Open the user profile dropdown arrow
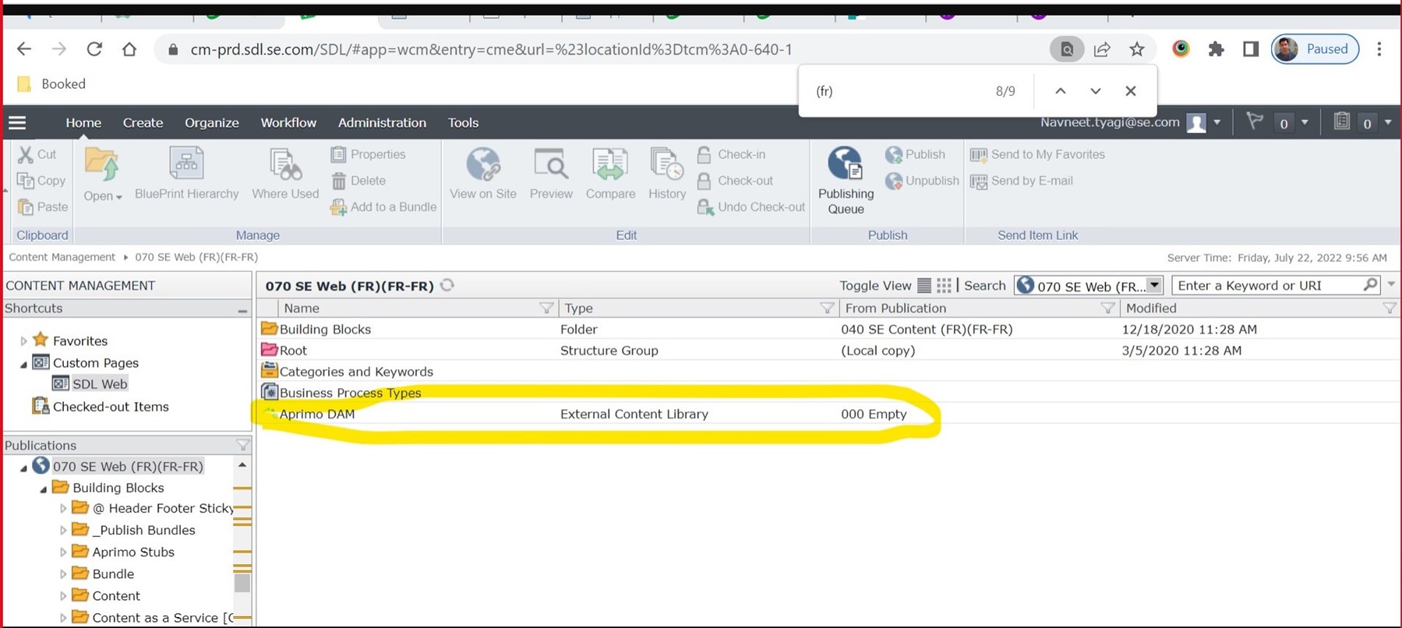The width and height of the screenshot is (1402, 628). pyautogui.click(x=1217, y=122)
